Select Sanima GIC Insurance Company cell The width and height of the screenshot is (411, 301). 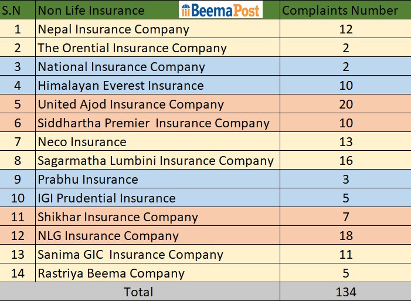(x=130, y=255)
